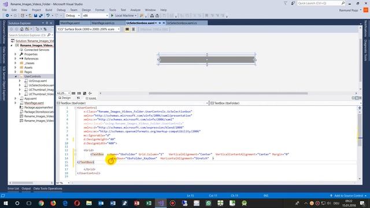Click the Save All icon in the toolbar
Image resolution: width=370 pixels, height=208 pixels.
click(x=40, y=16)
